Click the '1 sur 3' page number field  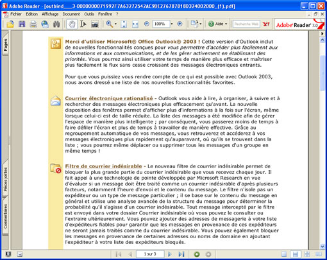[150, 254]
